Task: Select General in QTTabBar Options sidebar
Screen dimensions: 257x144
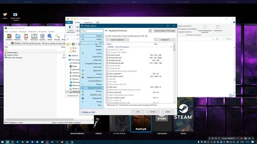Action: tap(92, 36)
